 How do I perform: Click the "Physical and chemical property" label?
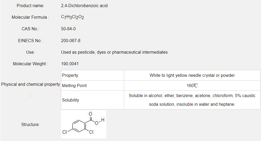pos(30,84)
